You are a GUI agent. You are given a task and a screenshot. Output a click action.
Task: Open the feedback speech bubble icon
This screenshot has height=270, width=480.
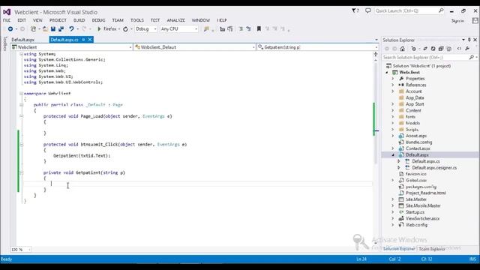(x=368, y=10)
